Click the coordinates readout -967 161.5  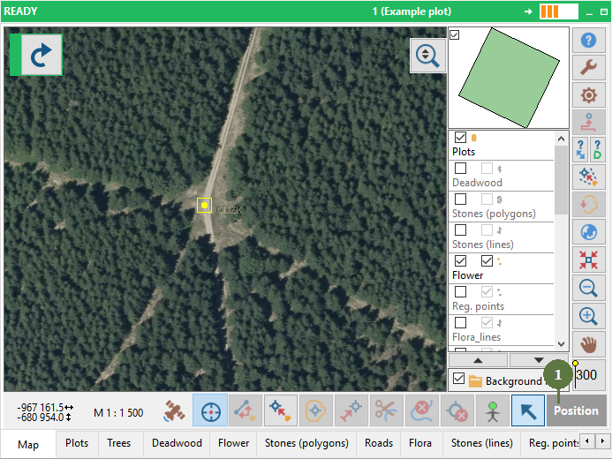[x=41, y=408]
